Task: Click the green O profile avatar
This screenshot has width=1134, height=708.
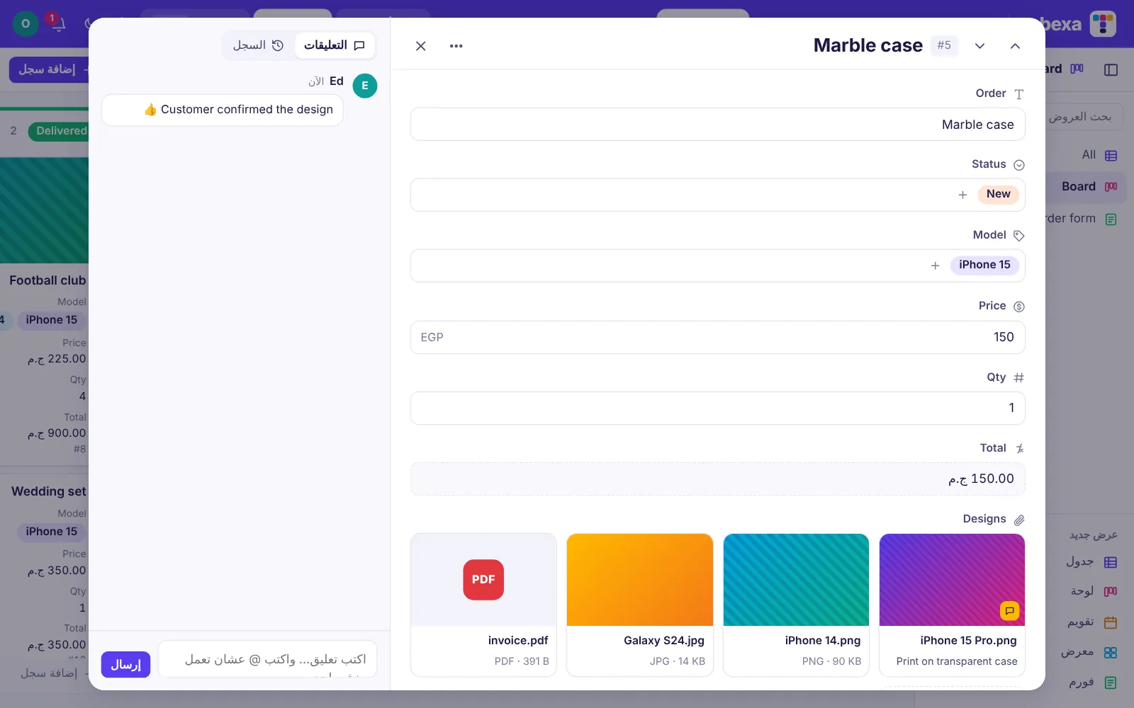Action: 26,23
